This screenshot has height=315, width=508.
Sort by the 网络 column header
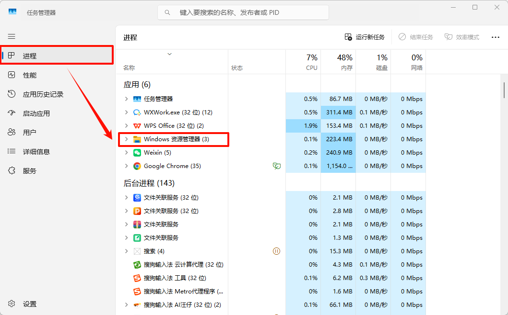click(408, 62)
